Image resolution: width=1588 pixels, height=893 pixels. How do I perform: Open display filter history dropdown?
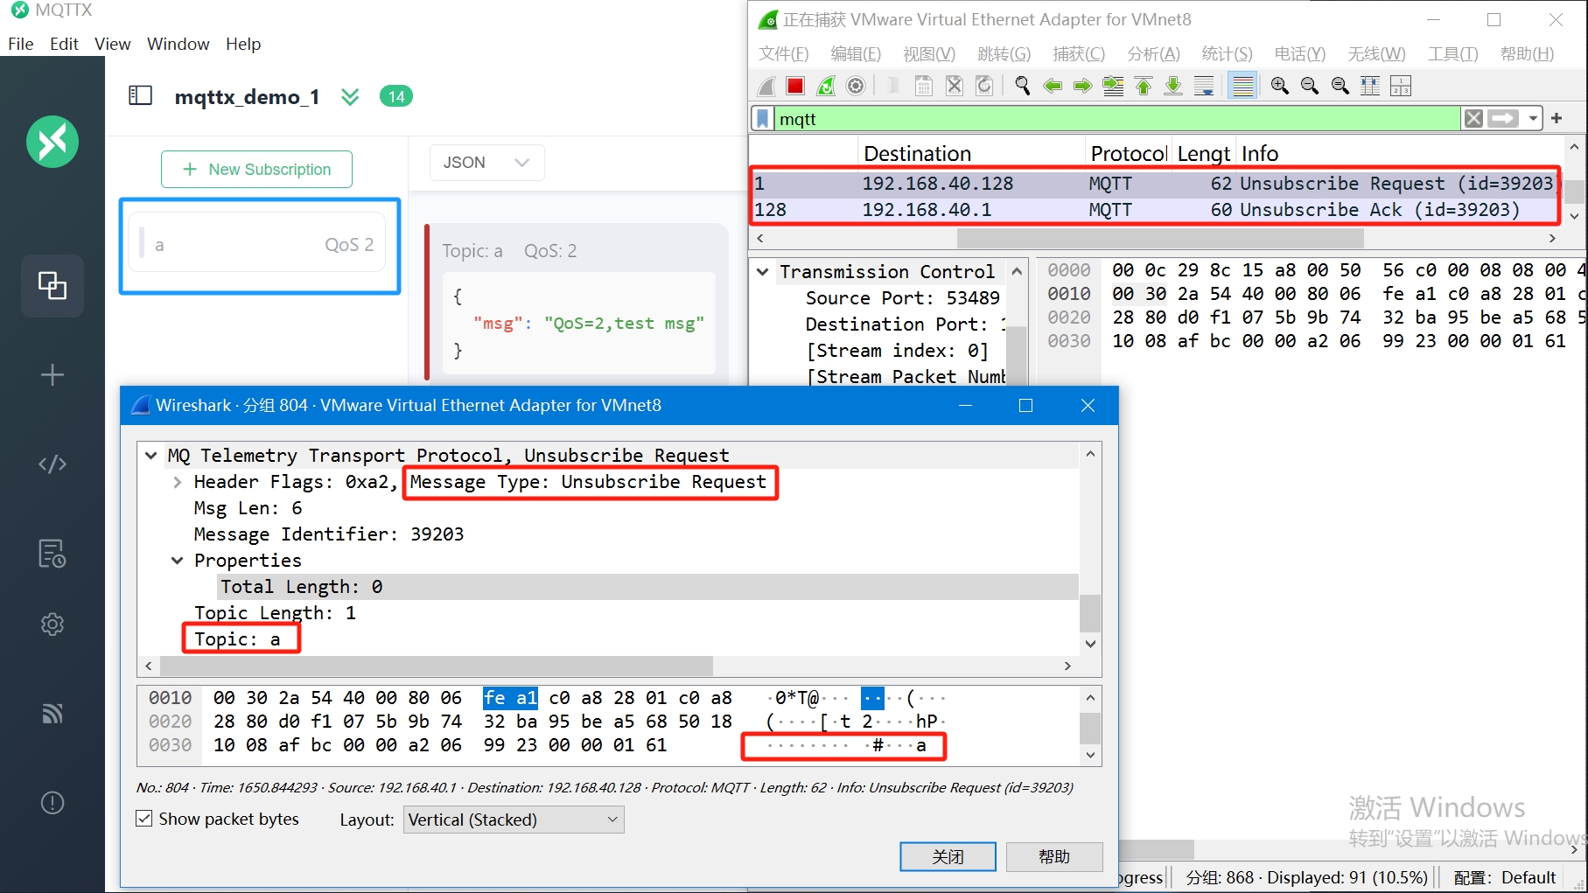coord(1533,119)
